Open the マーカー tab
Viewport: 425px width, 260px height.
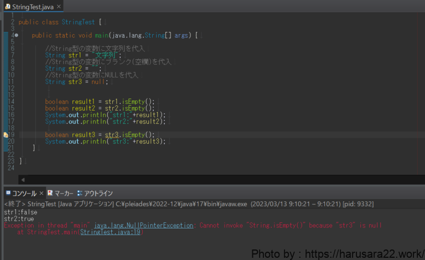[x=64, y=193]
